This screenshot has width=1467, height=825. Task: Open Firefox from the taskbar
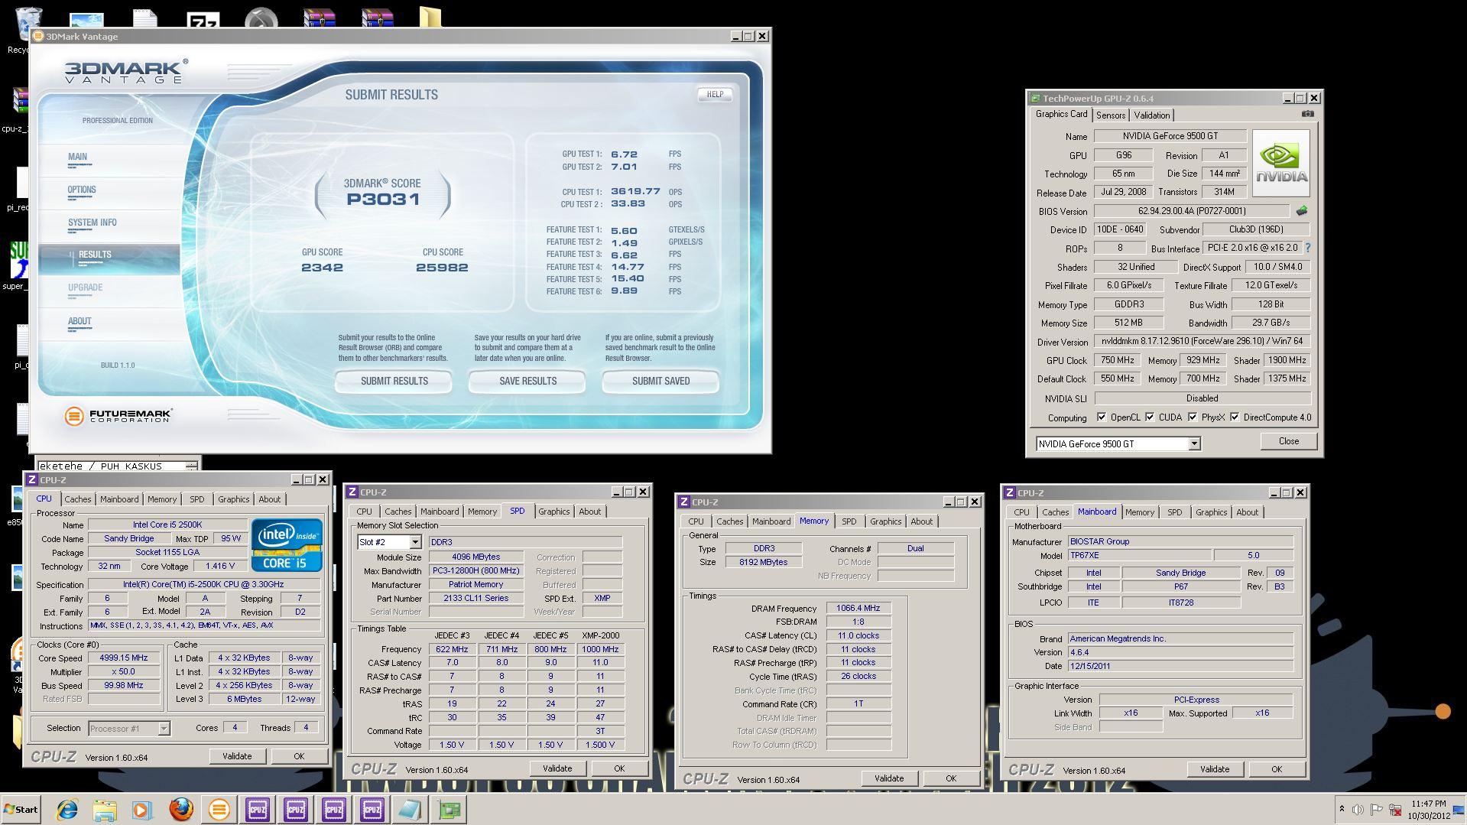tap(180, 809)
